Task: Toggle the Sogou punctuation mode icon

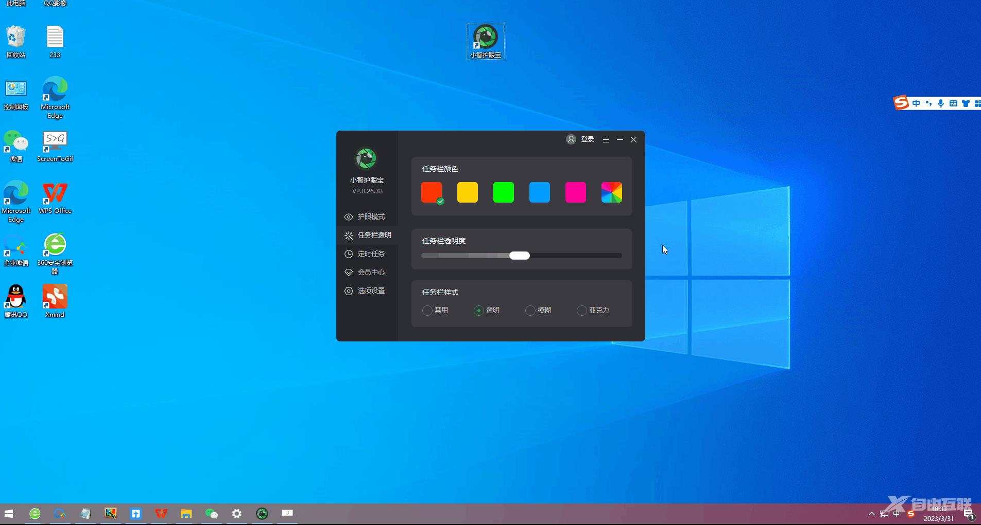Action: coord(928,103)
